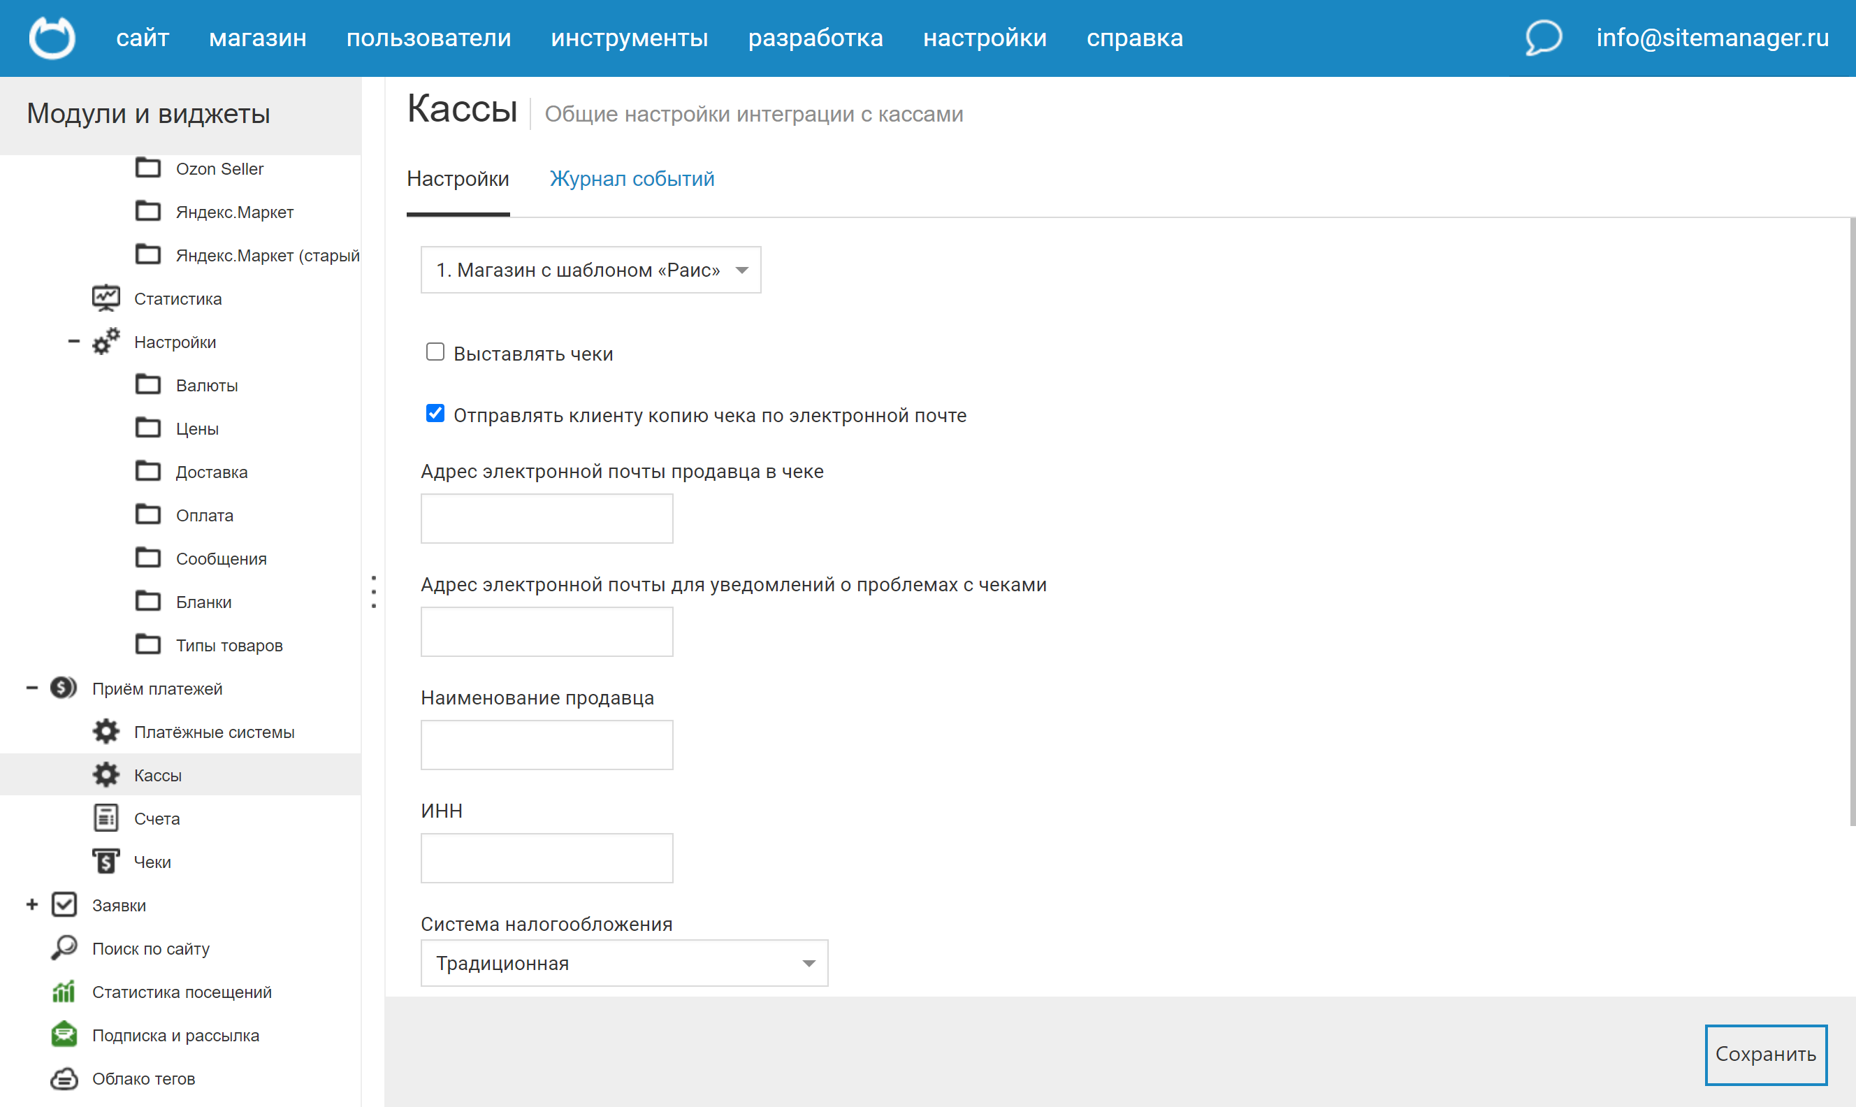Disable sending receipt copy to client email

coord(435,412)
